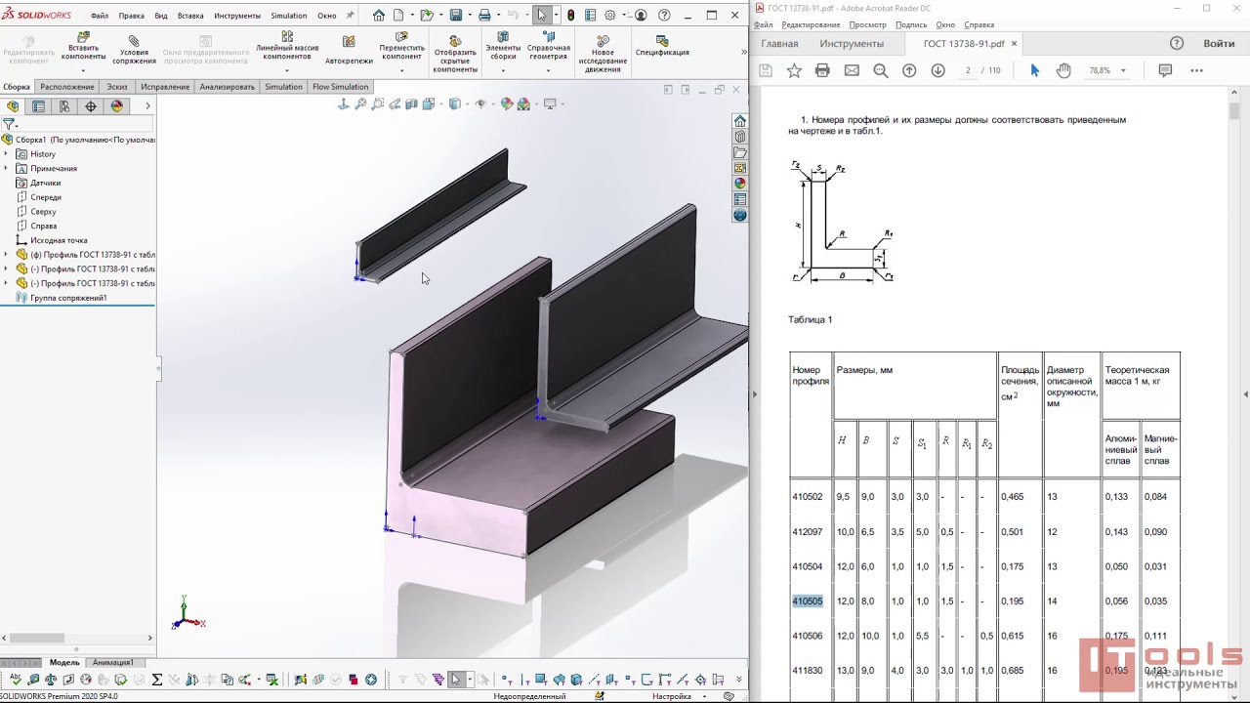This screenshot has width=1250, height=703.
Task: Open Просмотр menu in Acrobat Reader
Action: click(868, 24)
